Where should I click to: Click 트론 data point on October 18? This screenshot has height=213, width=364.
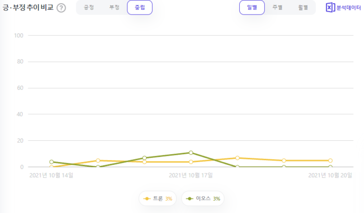[x=237, y=158]
